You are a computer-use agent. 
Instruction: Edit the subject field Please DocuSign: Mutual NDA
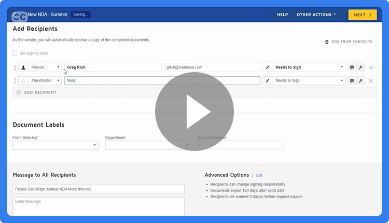tap(99, 189)
